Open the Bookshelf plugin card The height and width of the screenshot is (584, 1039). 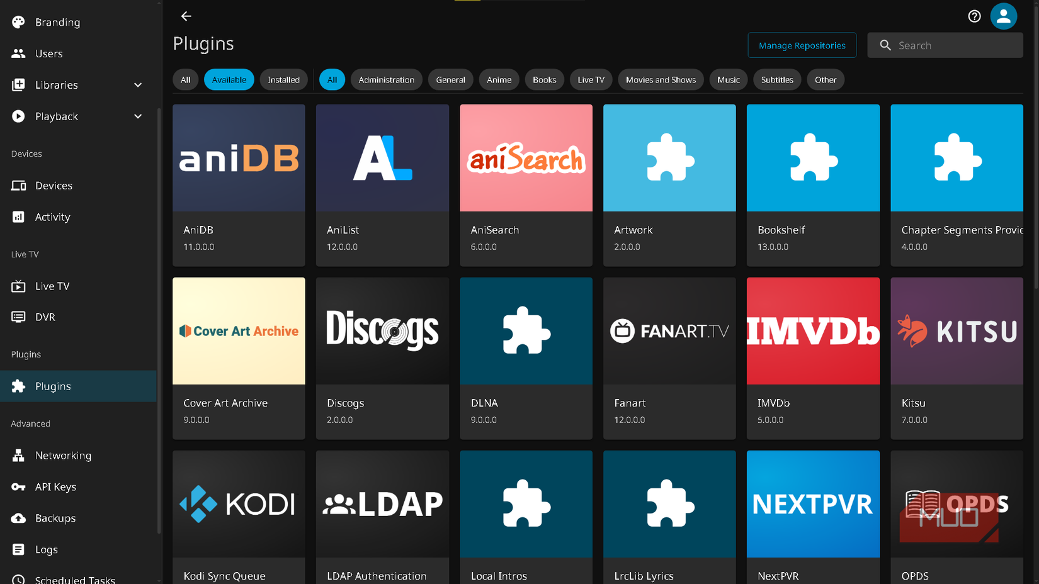(813, 186)
